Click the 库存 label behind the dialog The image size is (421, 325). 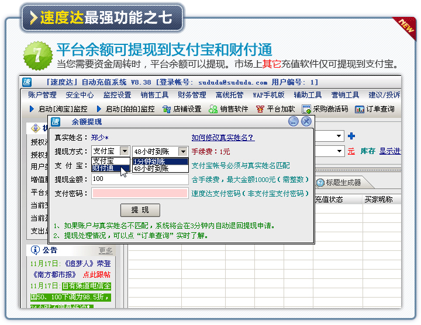pos(368,151)
